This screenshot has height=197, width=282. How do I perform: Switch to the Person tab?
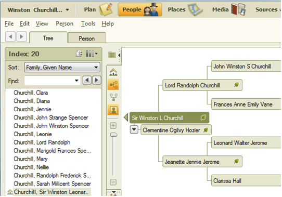[87, 38]
